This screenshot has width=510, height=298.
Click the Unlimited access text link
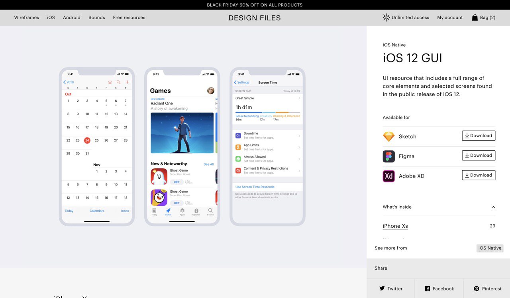410,18
